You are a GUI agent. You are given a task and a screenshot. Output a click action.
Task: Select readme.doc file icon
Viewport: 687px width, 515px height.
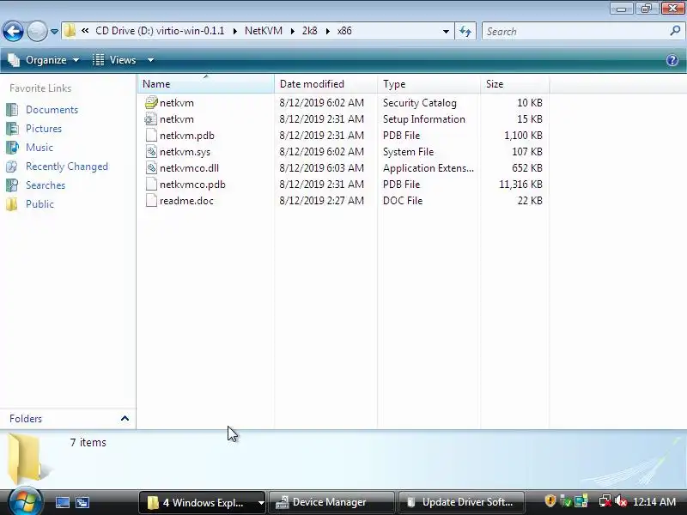click(x=151, y=201)
